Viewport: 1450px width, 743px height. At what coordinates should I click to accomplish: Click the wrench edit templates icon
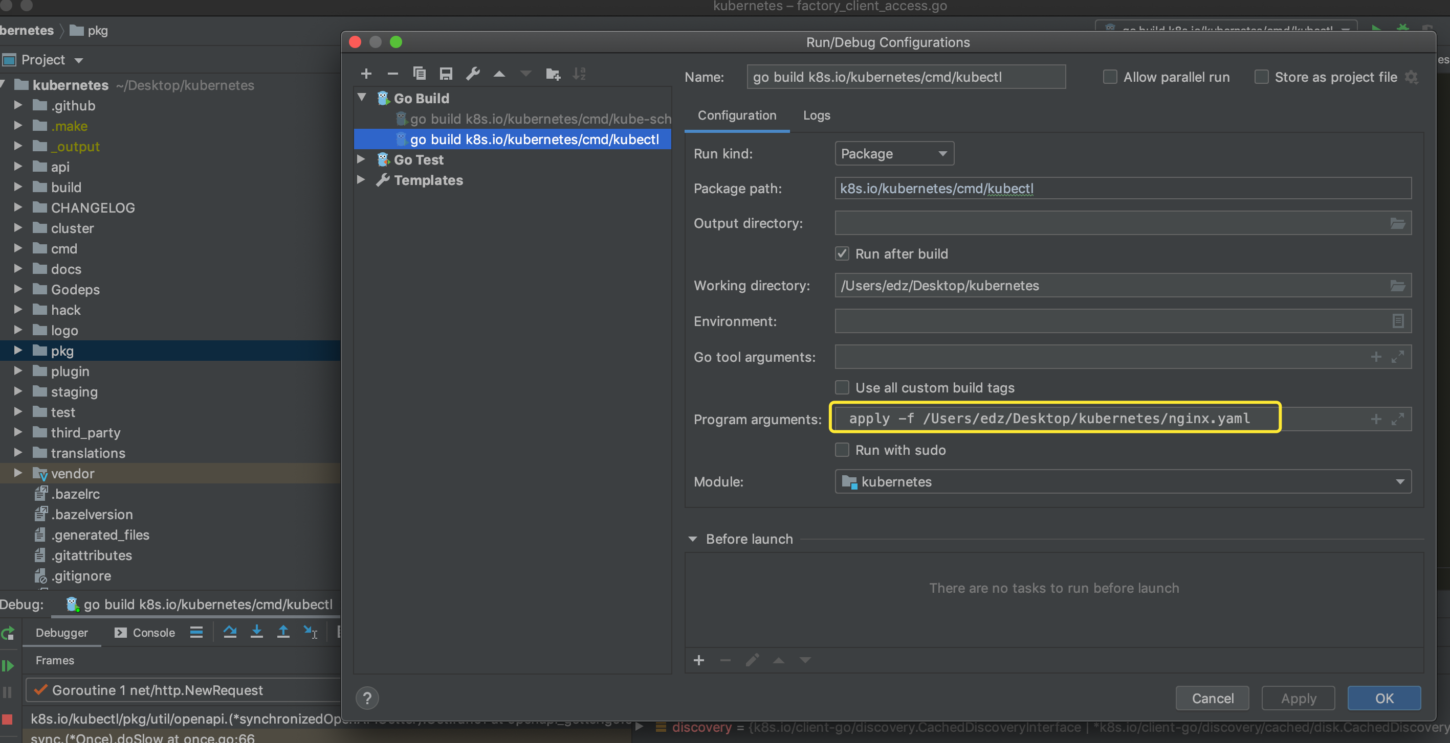tap(473, 74)
